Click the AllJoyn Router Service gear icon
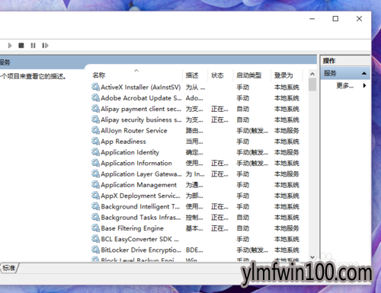The width and height of the screenshot is (381, 293). pyautogui.click(x=95, y=130)
